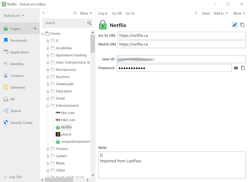Expand the Finance folder

pyautogui.click(x=48, y=149)
